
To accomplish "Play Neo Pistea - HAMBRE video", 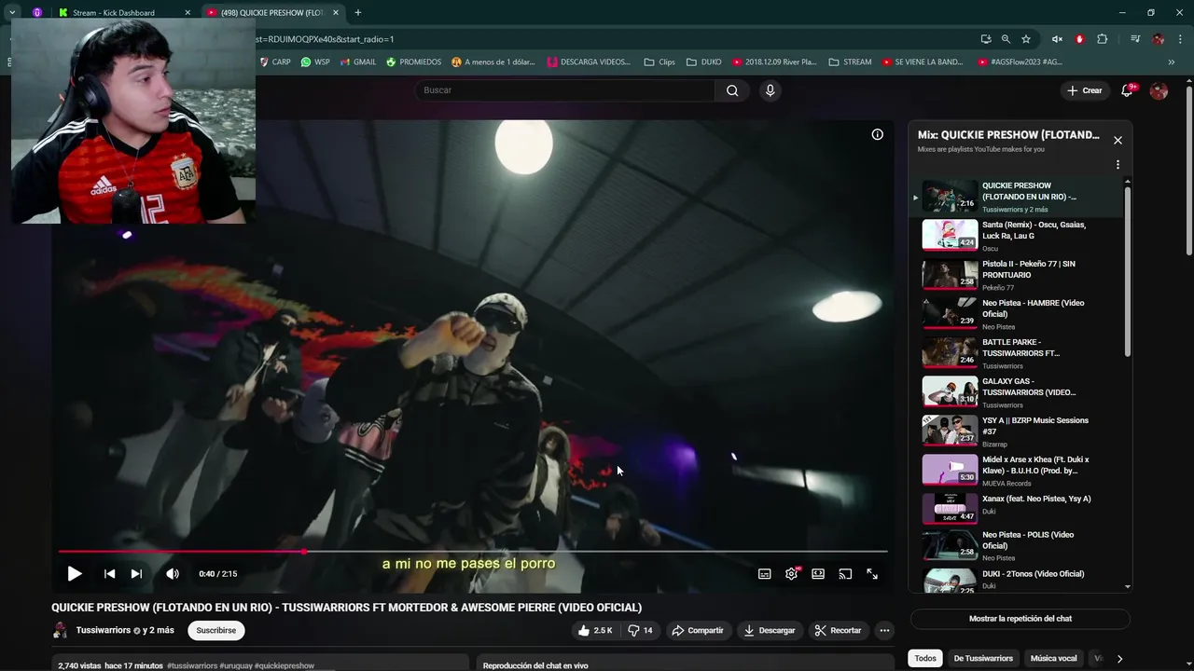I will click(1017, 314).
